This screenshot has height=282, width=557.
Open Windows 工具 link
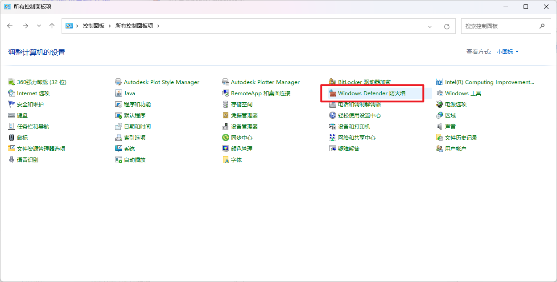tap(463, 93)
